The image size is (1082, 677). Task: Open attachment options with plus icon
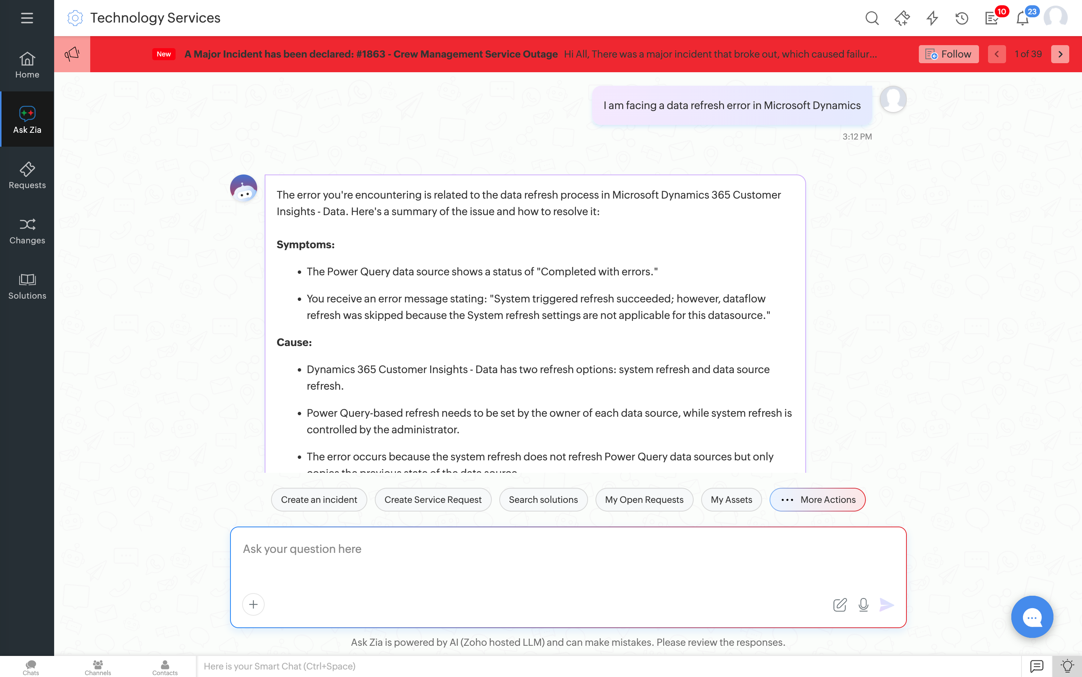(253, 604)
